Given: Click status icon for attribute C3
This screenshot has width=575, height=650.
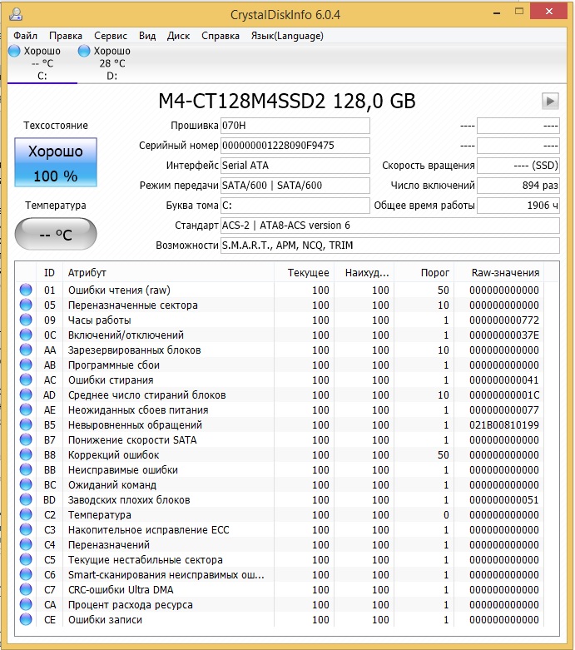Looking at the screenshot, I should point(26,529).
